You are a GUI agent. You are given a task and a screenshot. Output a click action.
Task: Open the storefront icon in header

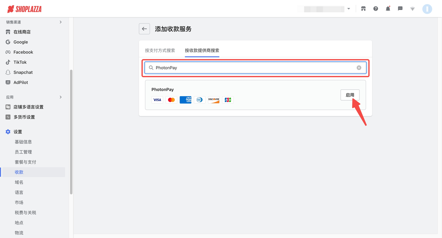(x=363, y=9)
